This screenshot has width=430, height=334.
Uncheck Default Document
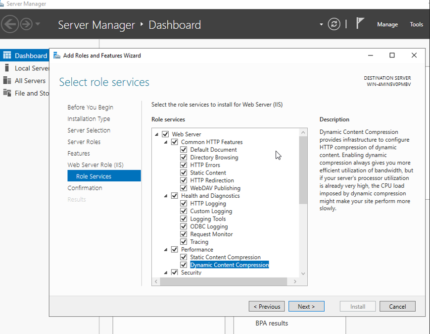(184, 150)
